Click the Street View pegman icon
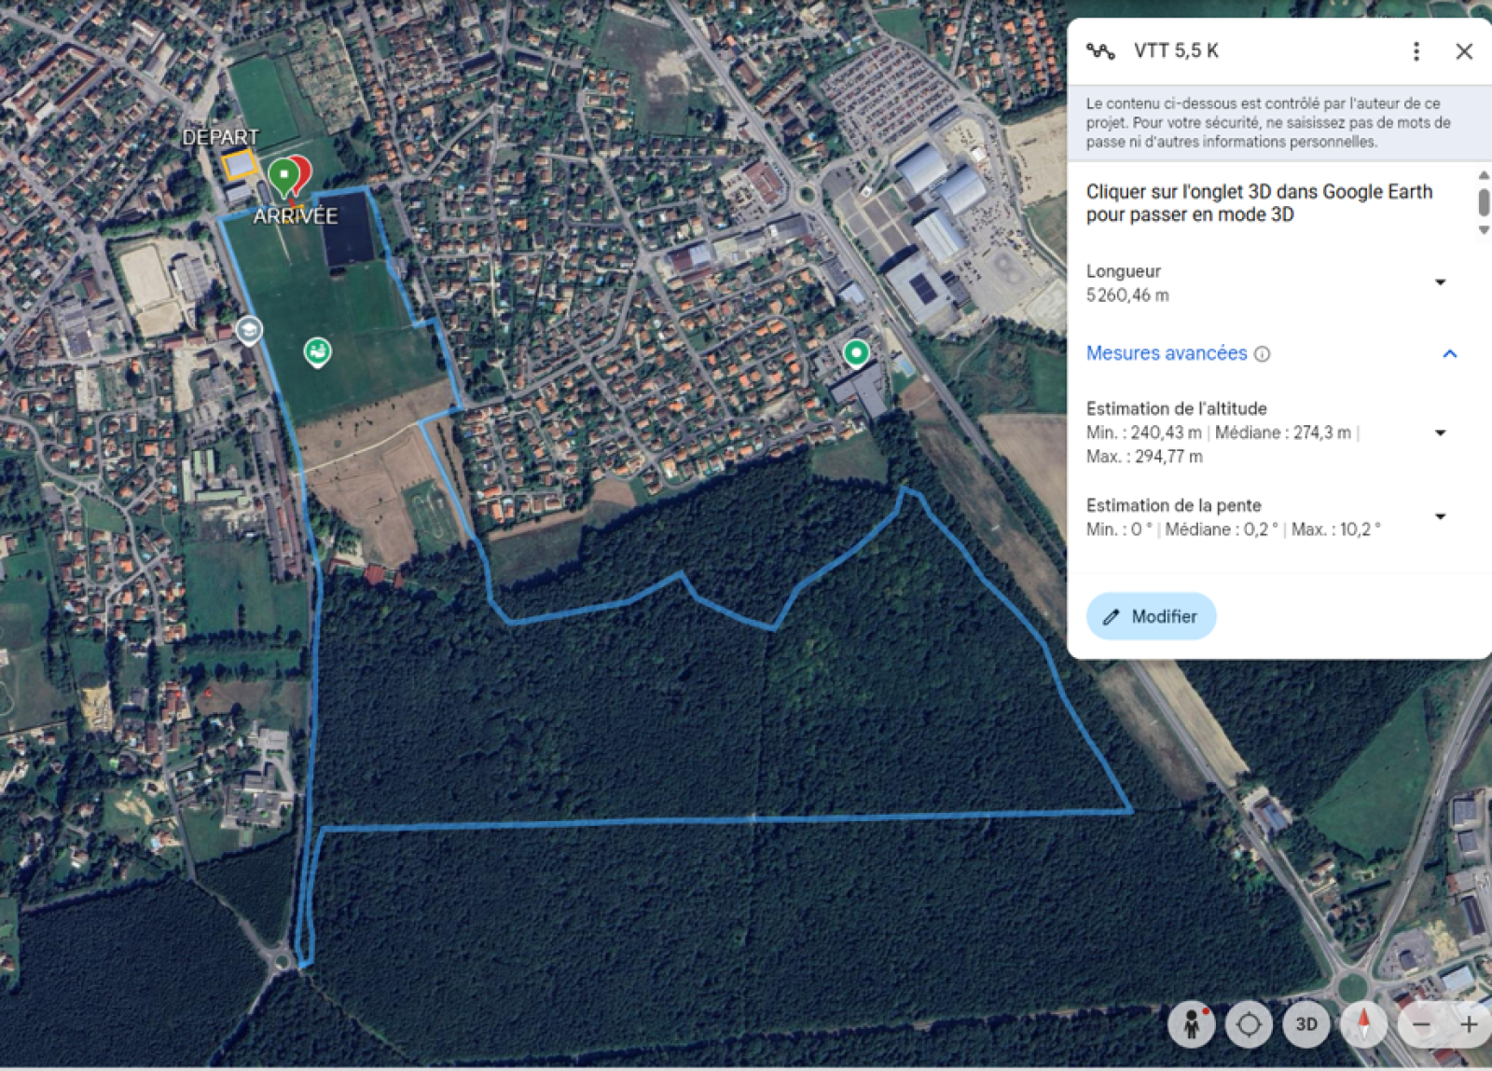The width and height of the screenshot is (1492, 1071). tap(1192, 1024)
